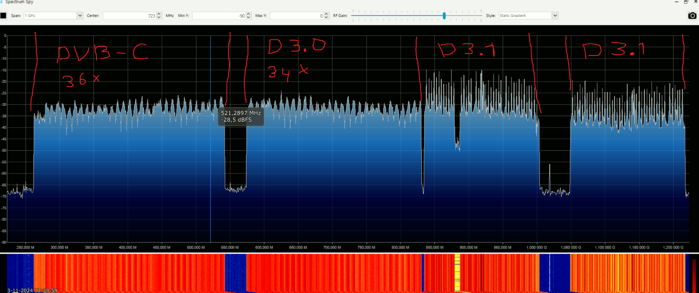Increase Min Y value with up arrow

248,14
